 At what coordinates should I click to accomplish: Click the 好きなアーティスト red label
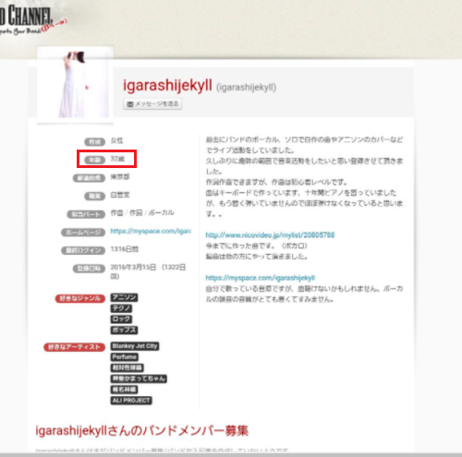pyautogui.click(x=74, y=347)
